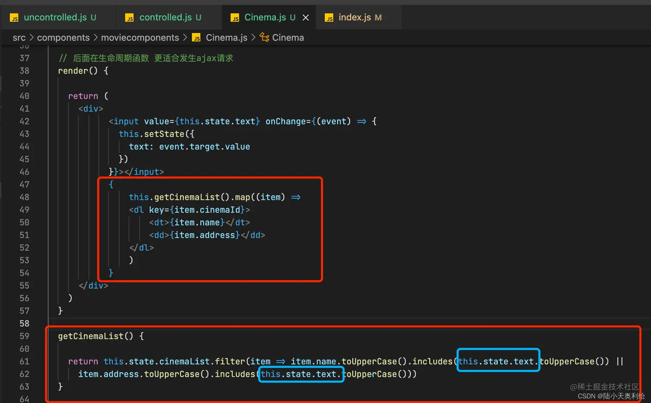
Task: Click {item.address} on line 51
Action: (x=205, y=235)
